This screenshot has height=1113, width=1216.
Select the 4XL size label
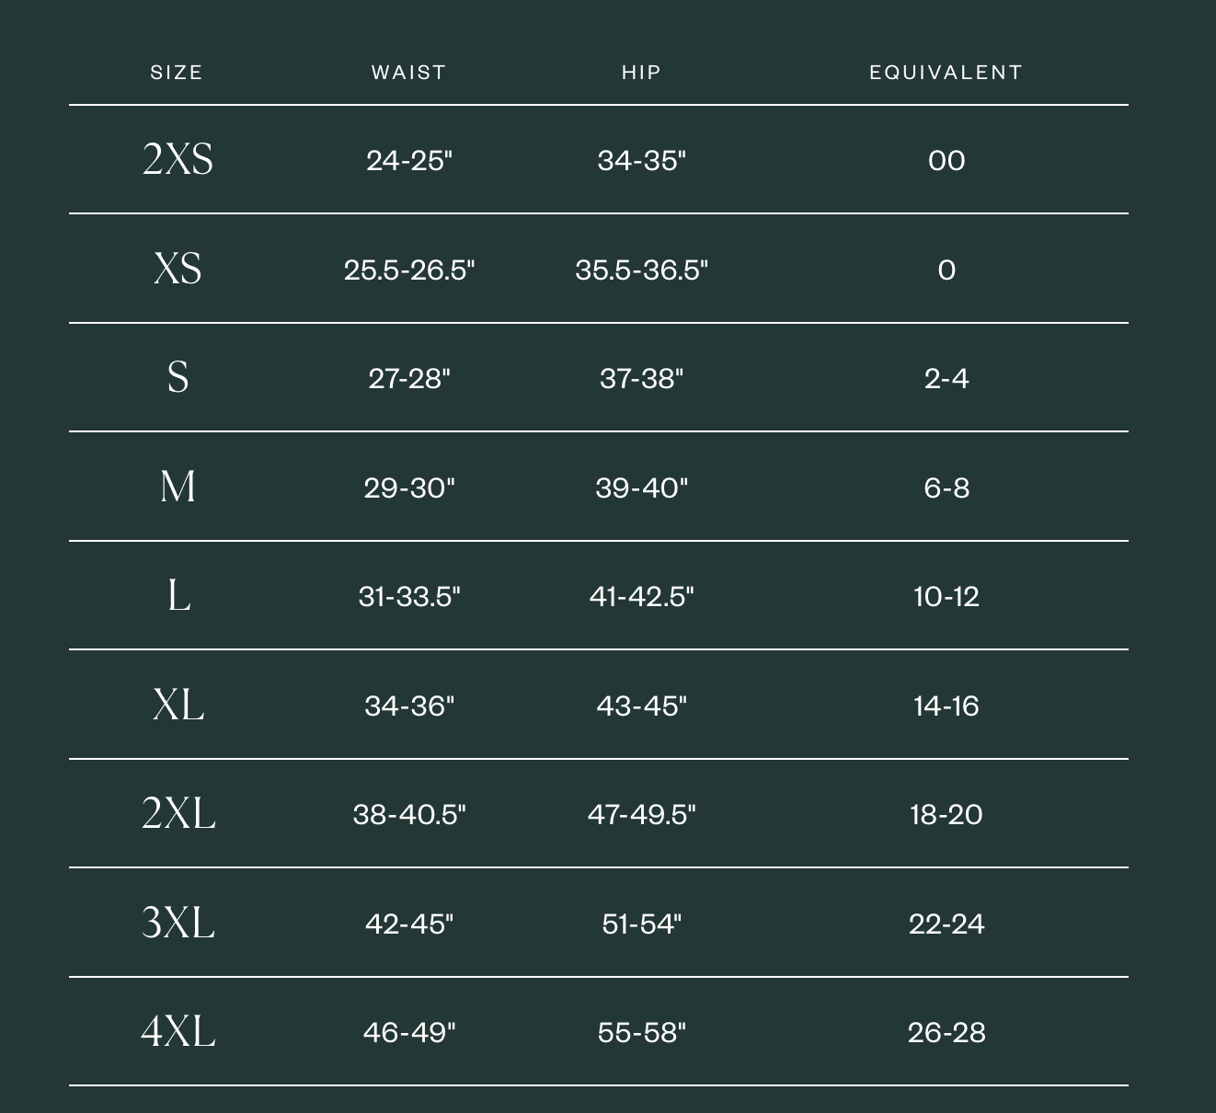178,1031
